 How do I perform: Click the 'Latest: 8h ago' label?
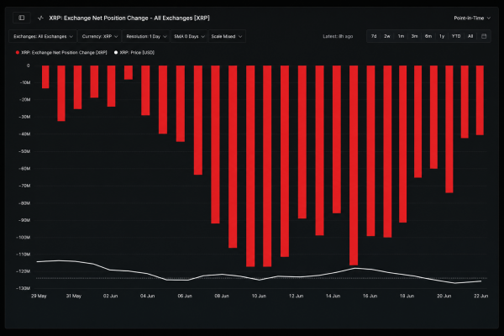[338, 36]
